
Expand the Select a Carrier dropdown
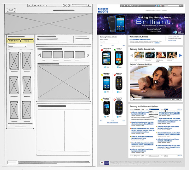coord(110,42)
